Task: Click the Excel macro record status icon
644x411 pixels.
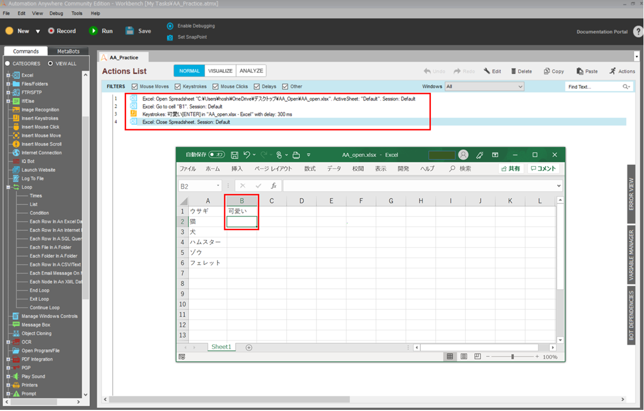Action: pyautogui.click(x=182, y=357)
